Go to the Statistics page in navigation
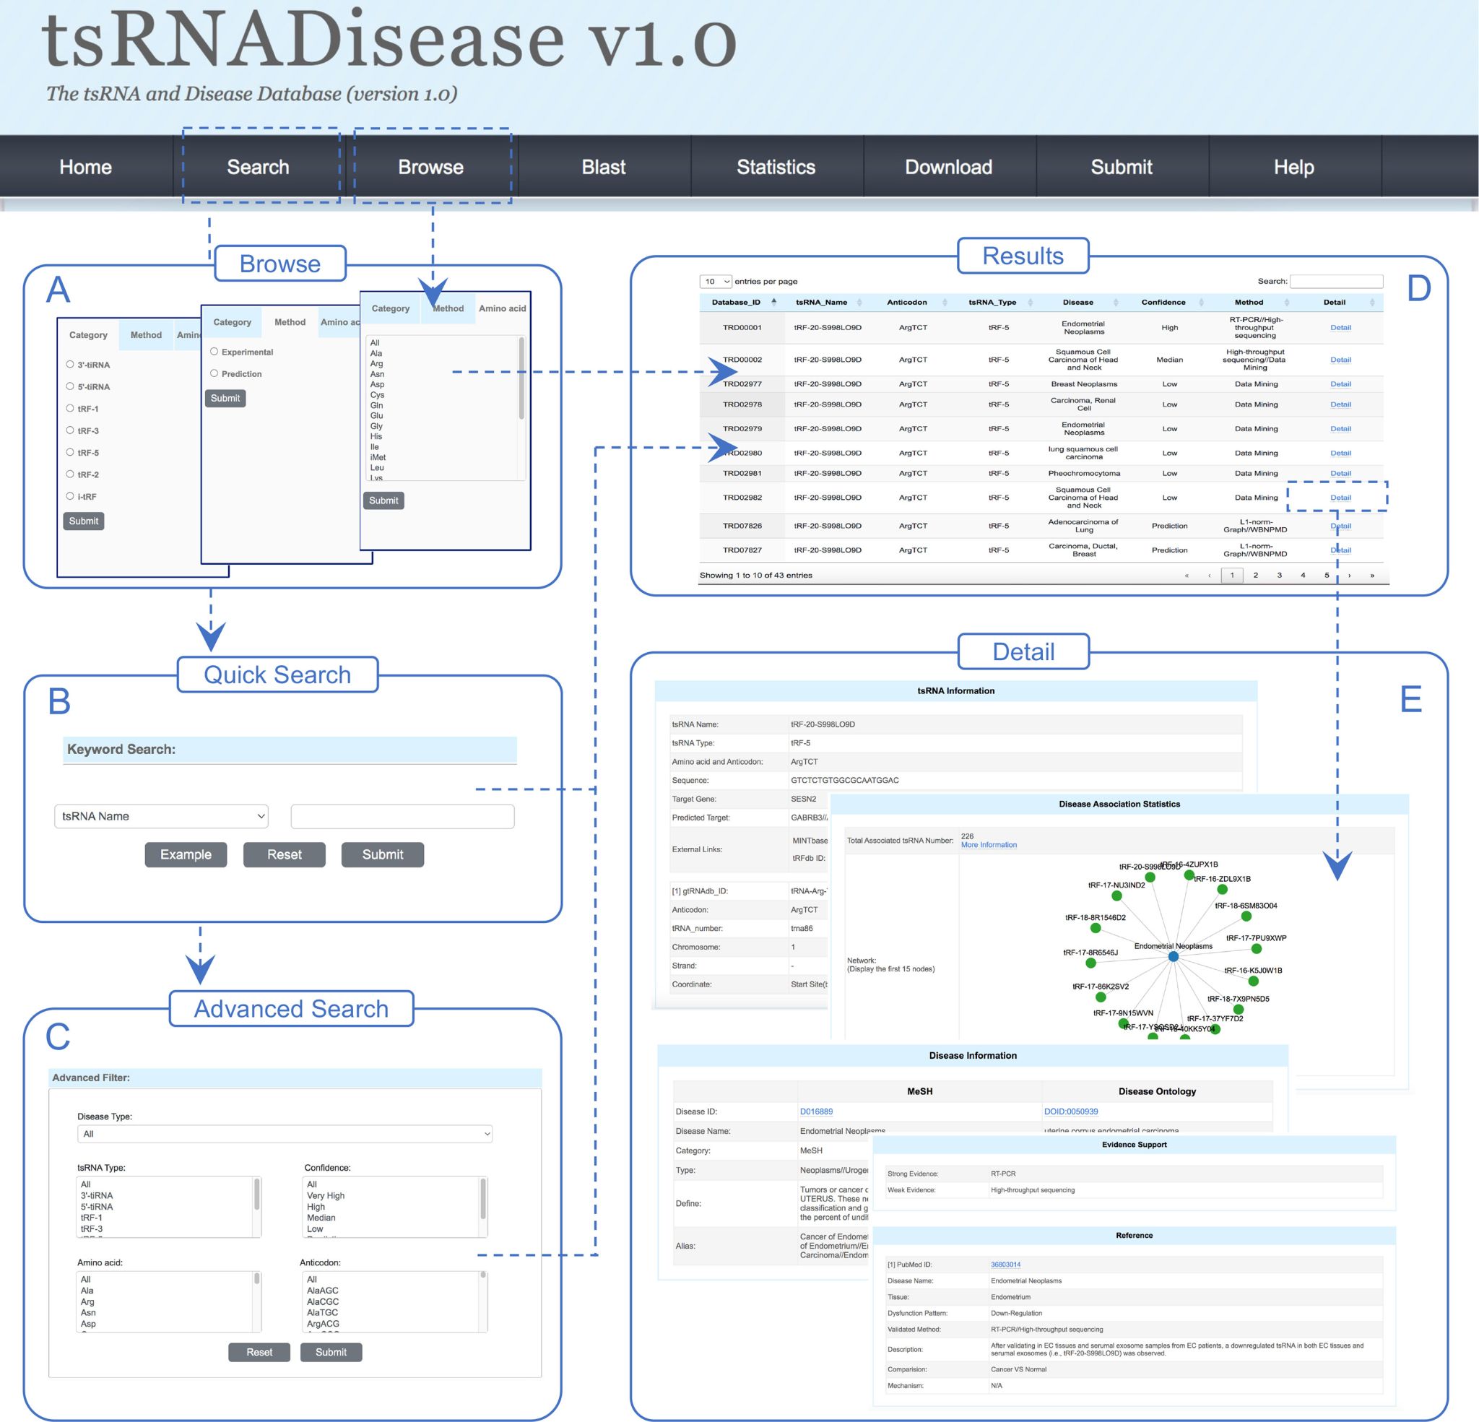 pos(776,167)
